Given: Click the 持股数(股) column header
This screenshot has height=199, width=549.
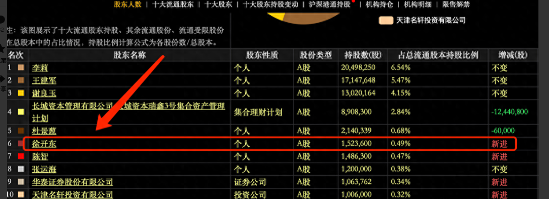Looking at the screenshot, I should (x=363, y=55).
